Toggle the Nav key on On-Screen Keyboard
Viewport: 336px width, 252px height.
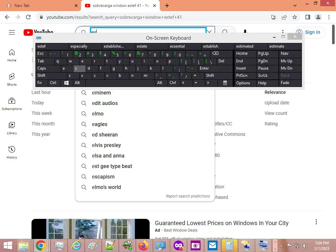point(290,53)
